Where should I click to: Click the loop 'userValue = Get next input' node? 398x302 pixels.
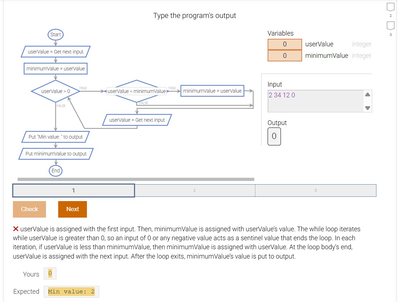(x=137, y=120)
